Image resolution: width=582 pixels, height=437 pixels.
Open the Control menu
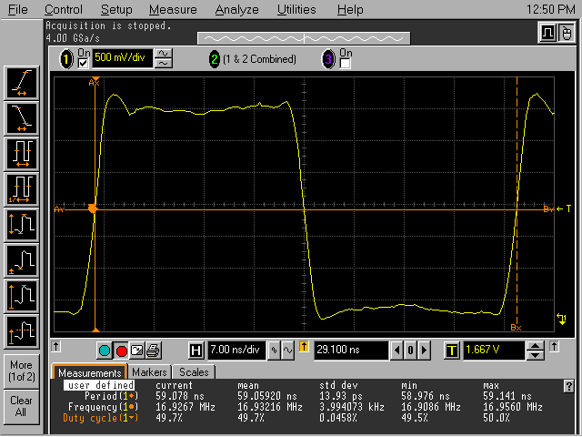pyautogui.click(x=64, y=9)
